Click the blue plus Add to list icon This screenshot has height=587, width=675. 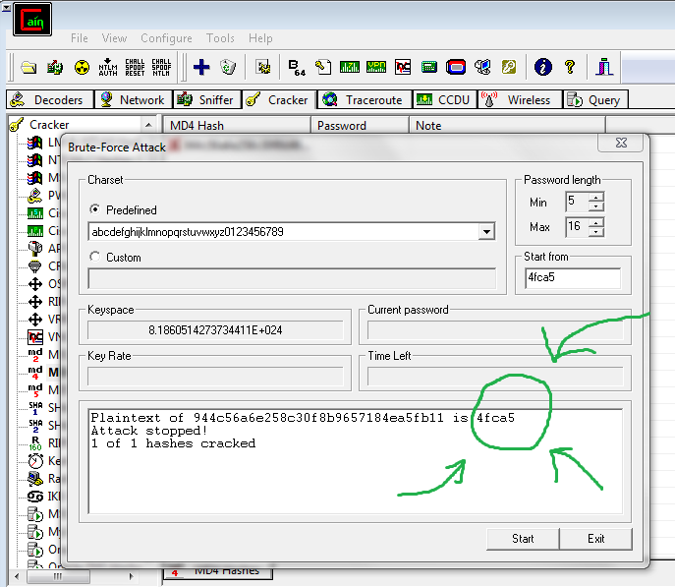click(x=201, y=67)
